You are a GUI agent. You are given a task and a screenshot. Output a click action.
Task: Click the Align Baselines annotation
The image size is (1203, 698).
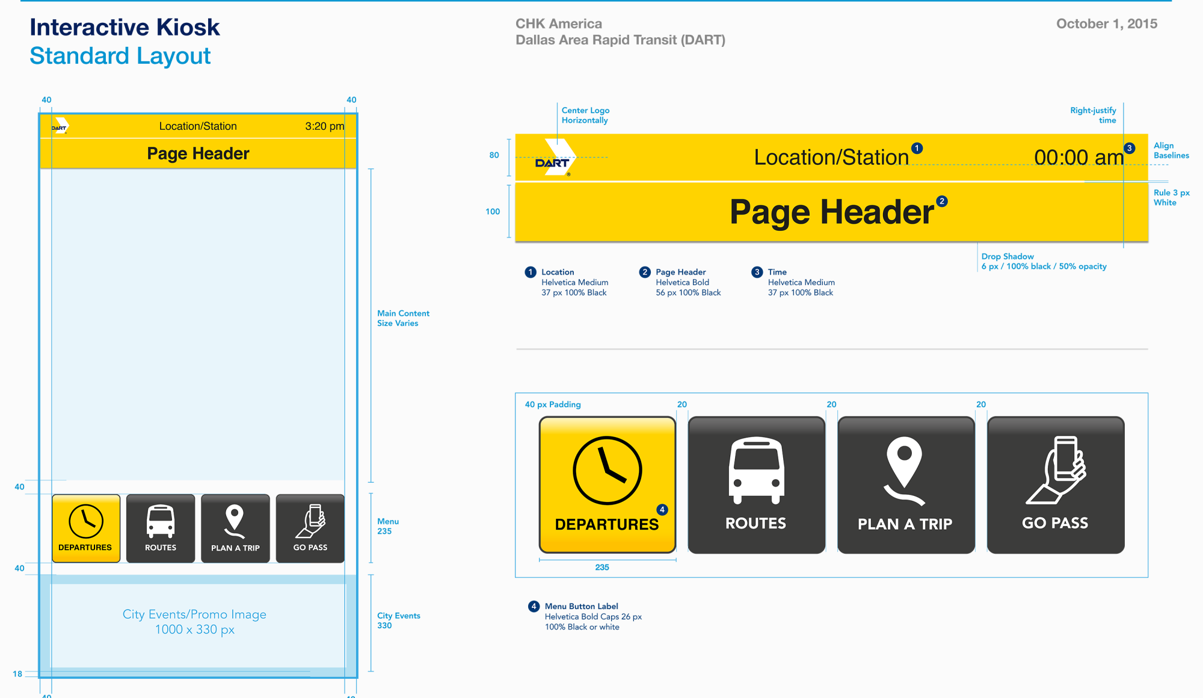[x=1171, y=150]
